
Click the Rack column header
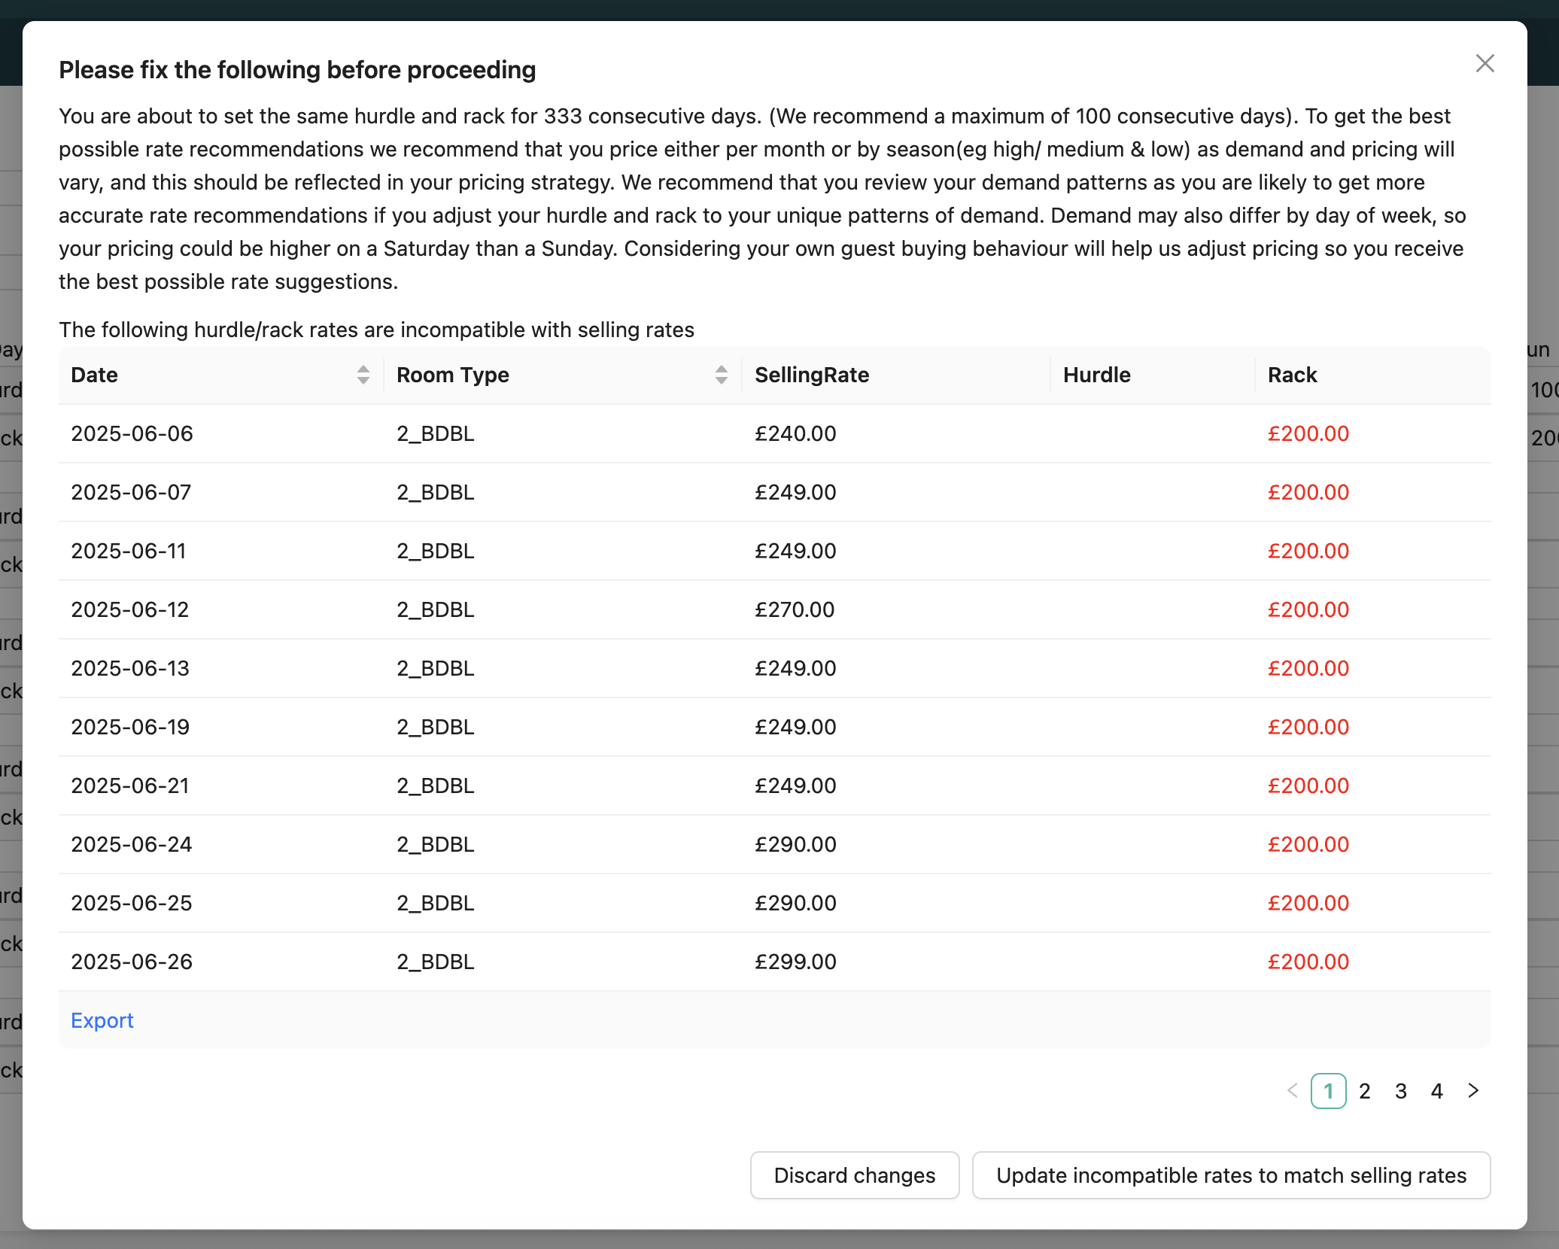coord(1293,375)
